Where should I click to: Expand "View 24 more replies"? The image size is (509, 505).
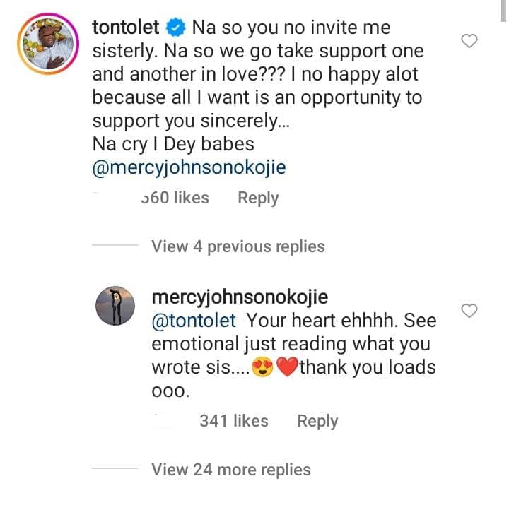(x=231, y=470)
